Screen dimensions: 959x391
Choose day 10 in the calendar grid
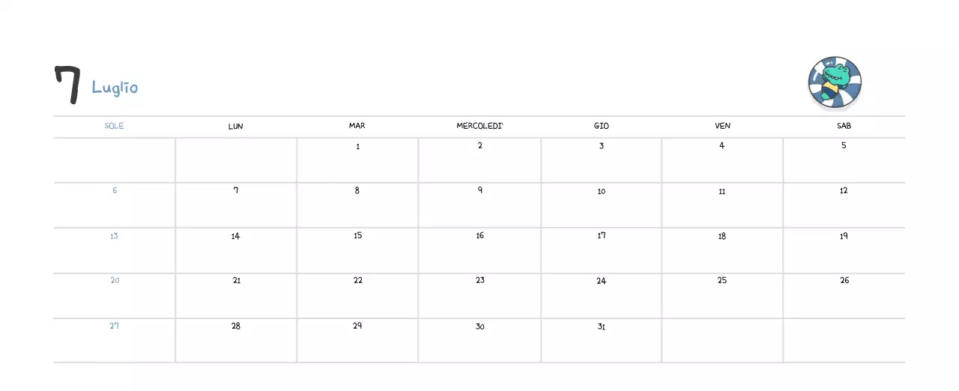point(601,205)
